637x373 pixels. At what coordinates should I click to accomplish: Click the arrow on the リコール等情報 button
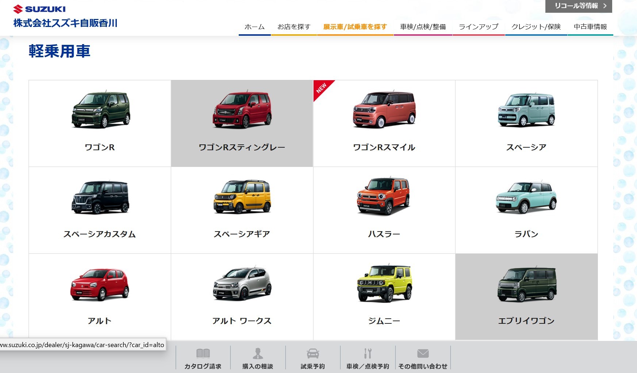605,6
